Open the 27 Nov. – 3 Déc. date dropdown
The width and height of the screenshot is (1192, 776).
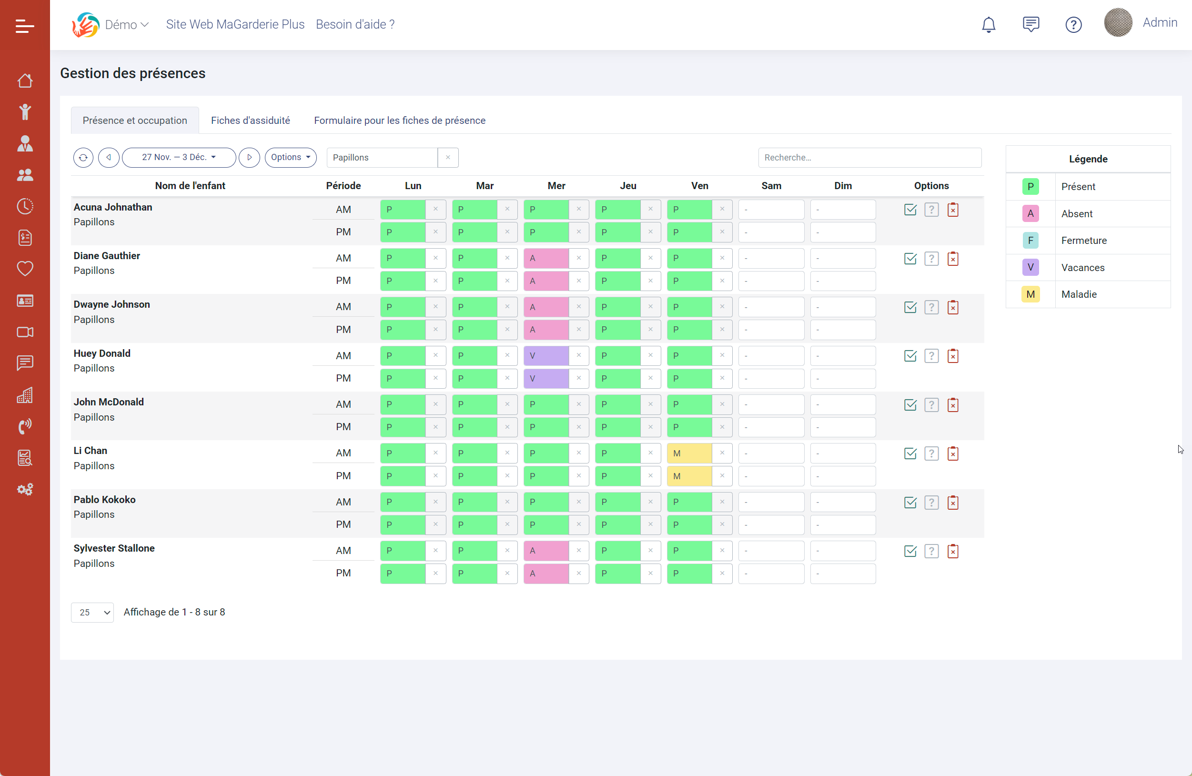[179, 157]
